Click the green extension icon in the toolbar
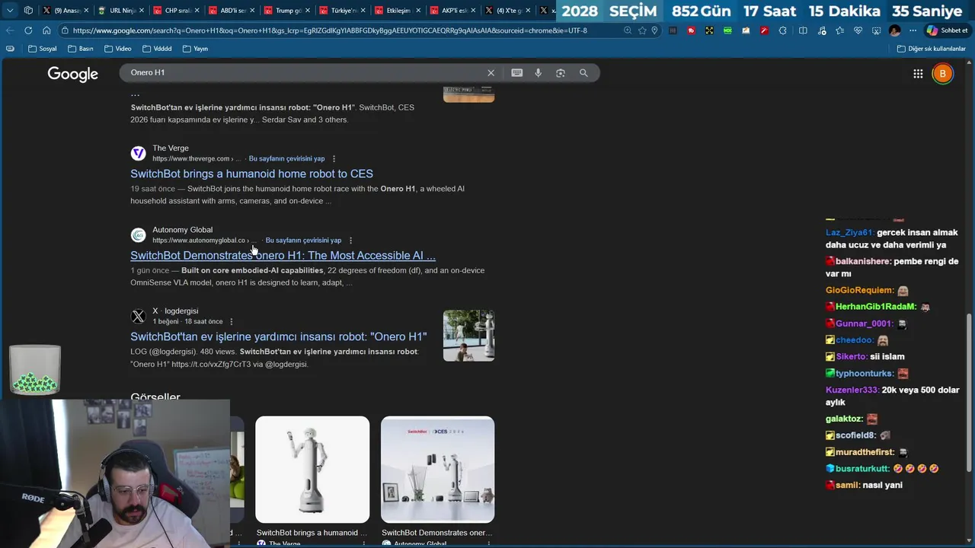The width and height of the screenshot is (975, 548). (727, 30)
